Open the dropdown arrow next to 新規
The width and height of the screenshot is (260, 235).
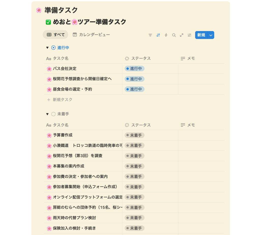coord(211,35)
